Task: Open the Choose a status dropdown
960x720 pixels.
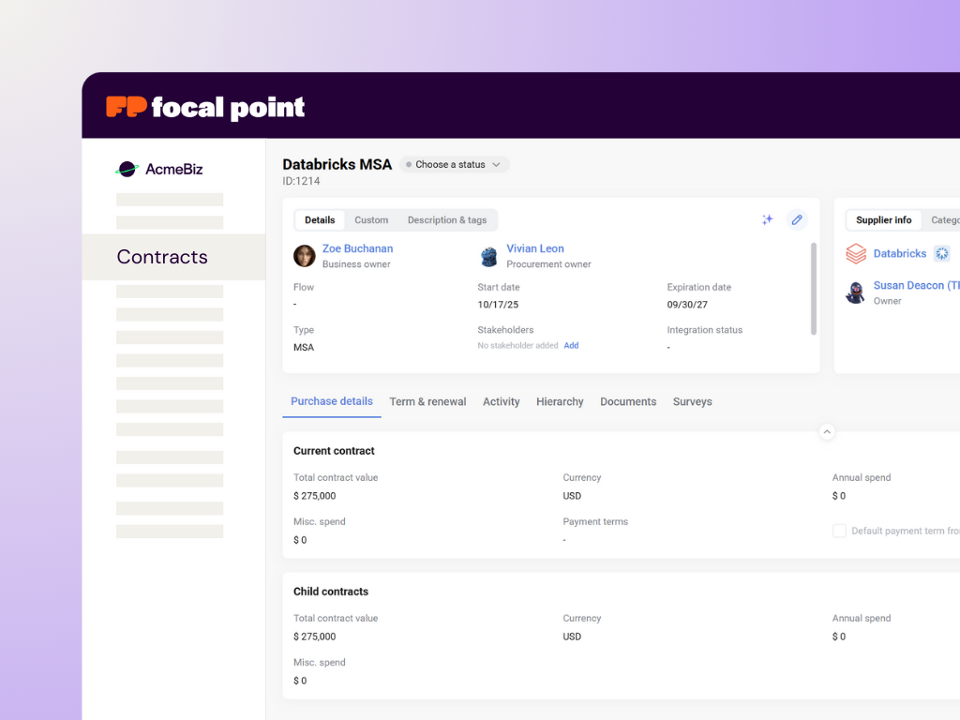Action: [x=455, y=165]
